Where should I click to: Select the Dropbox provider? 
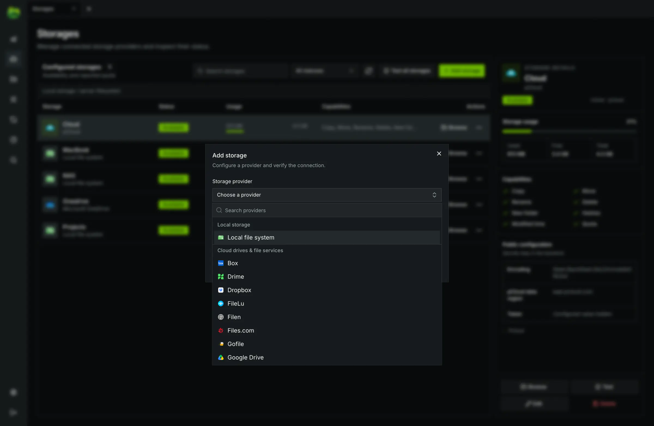[327, 290]
